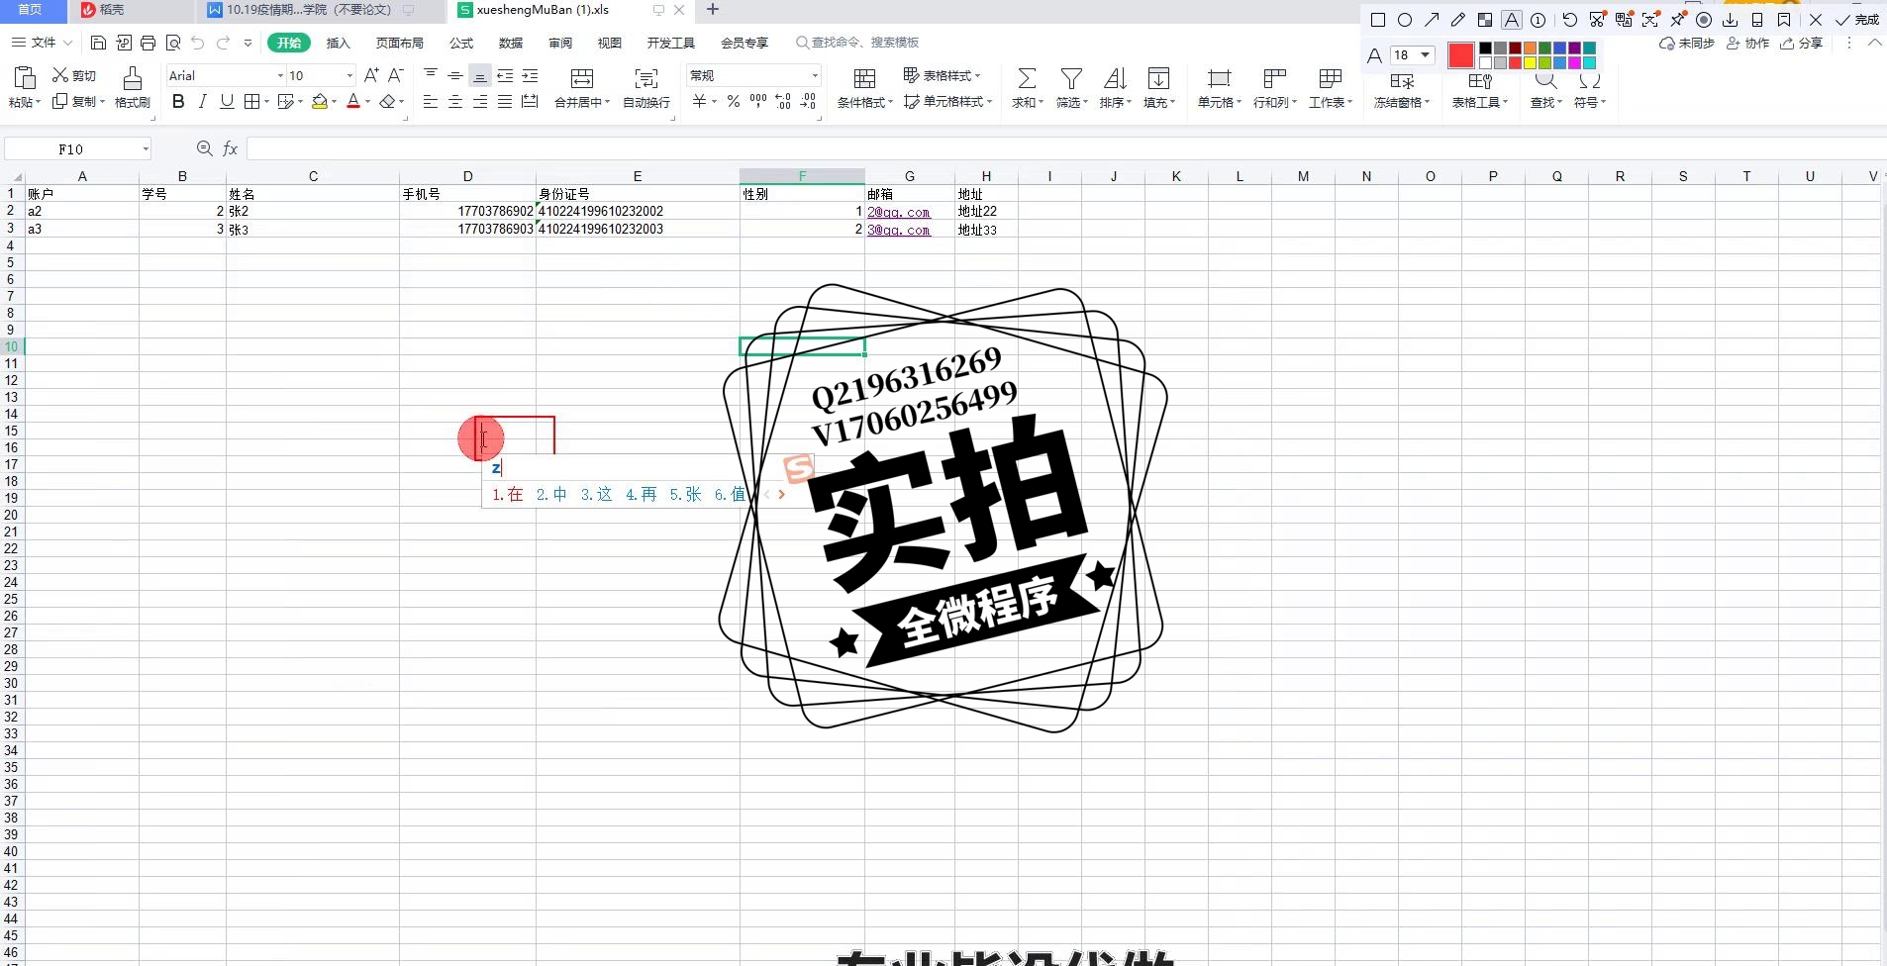Click the save file icon

(x=98, y=43)
